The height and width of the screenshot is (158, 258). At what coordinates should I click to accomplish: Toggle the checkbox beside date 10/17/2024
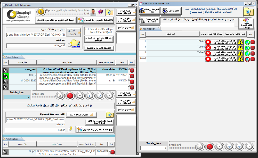tap(129, 75)
